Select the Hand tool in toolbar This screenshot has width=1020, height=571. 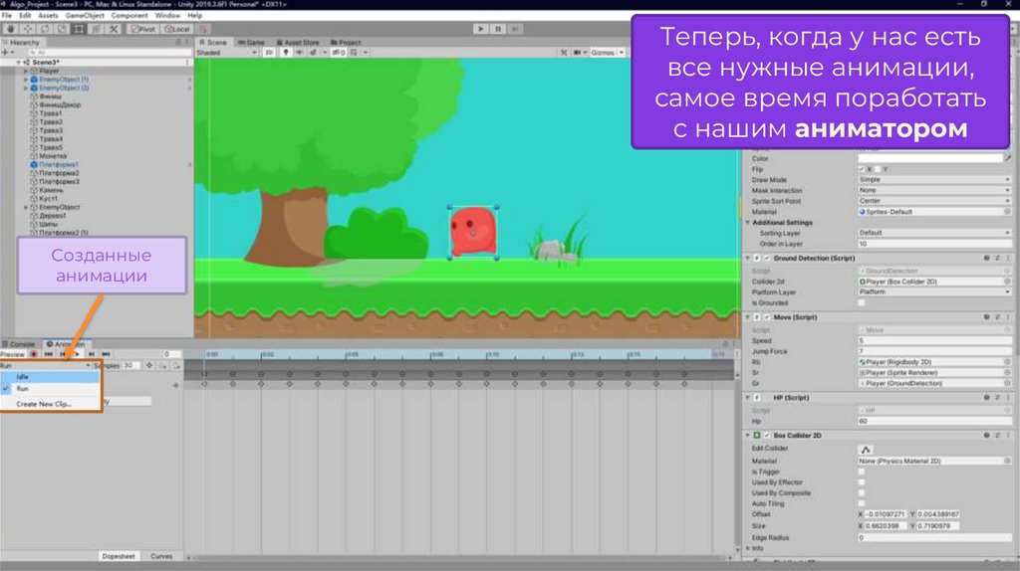pos(11,29)
